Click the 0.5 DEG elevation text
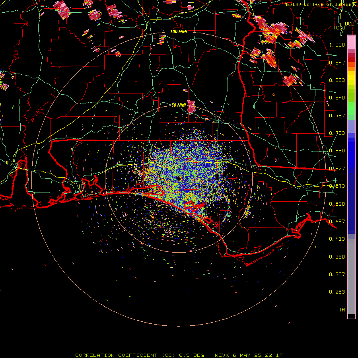Viewport: 358px width, 358px height. 191,355
